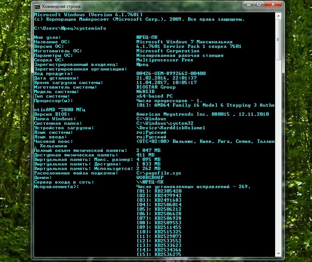Click hotfix entry [01]: KB2305420

coord(159,191)
